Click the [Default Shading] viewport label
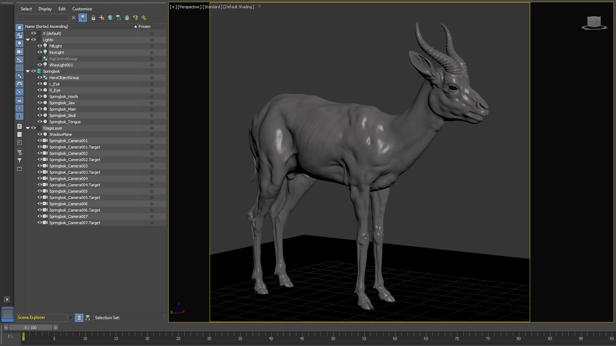Screen dimensions: 616x346 point(239,7)
